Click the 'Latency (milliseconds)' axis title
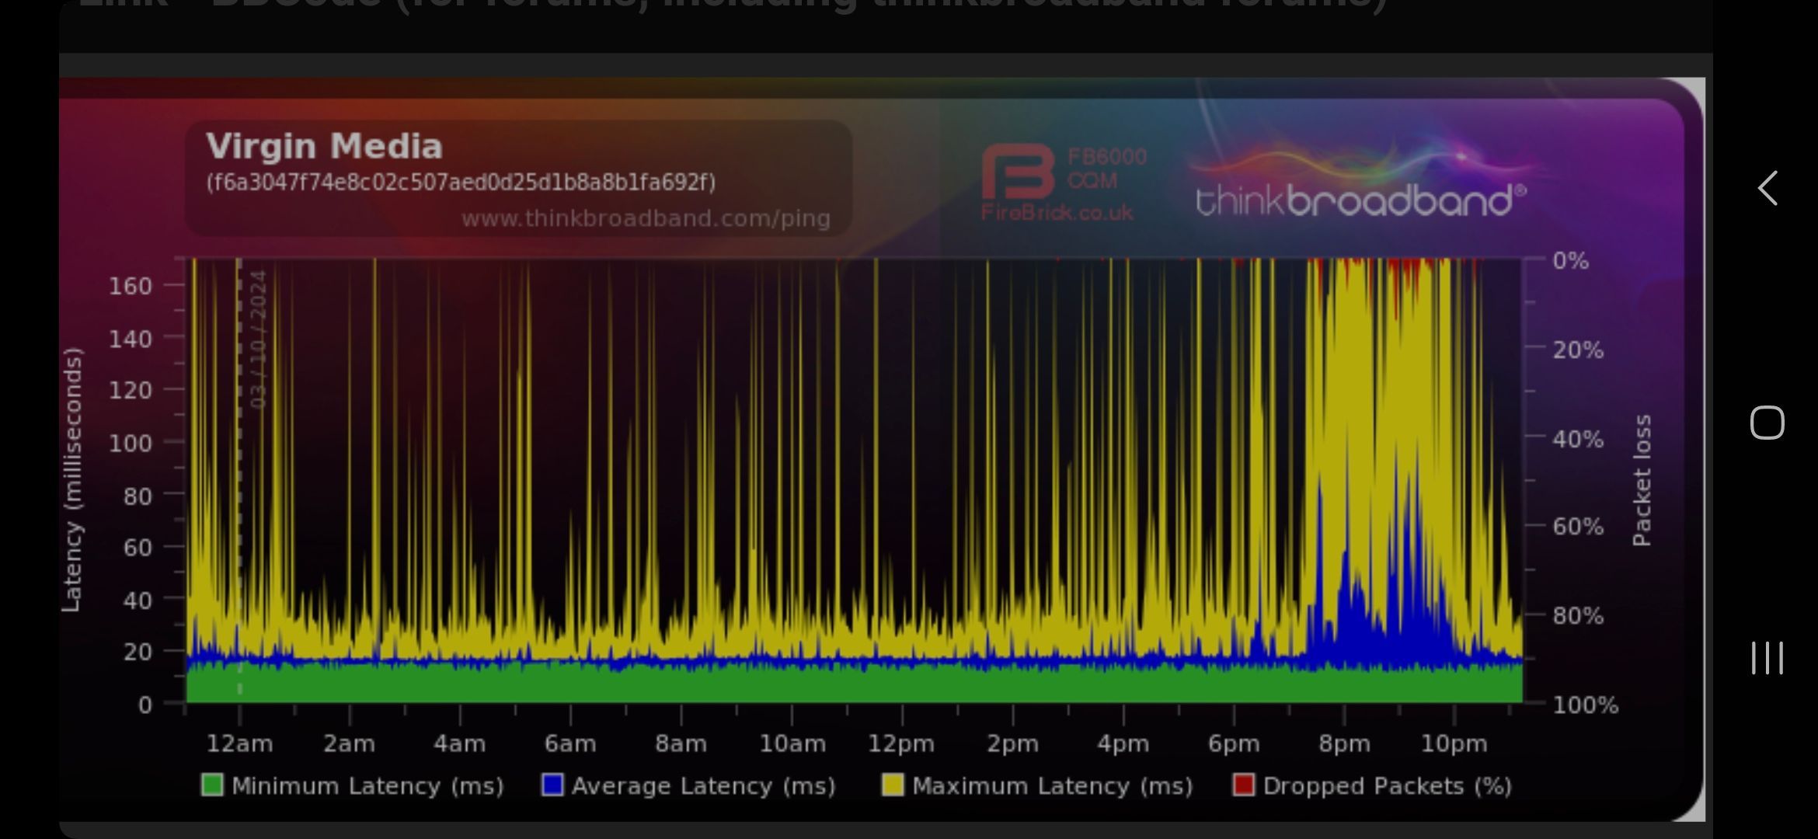Screen dimensions: 1818x839 pos(71,479)
